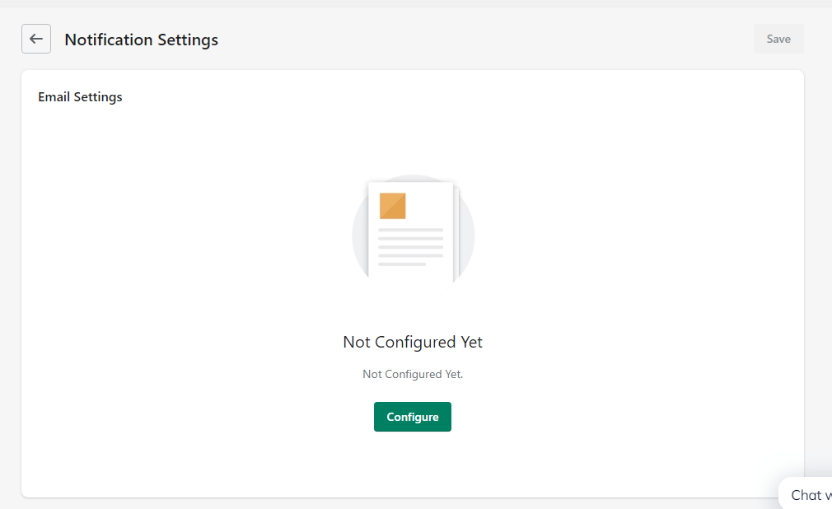Click the Notification Settings page title
832x509 pixels.
141,40
